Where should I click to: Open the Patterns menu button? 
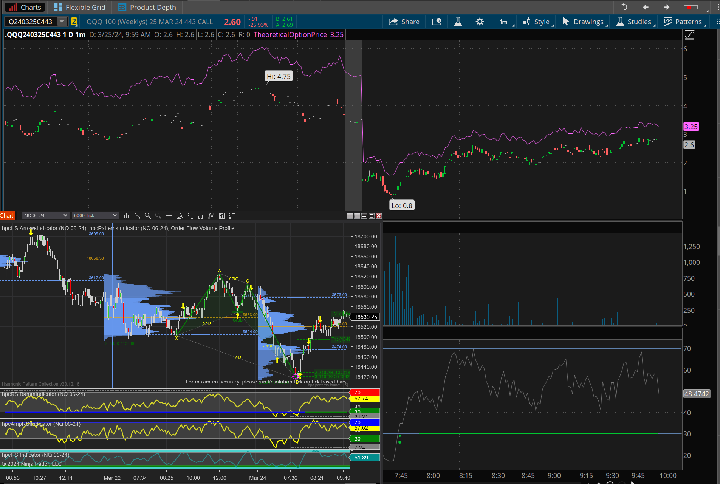coord(683,22)
